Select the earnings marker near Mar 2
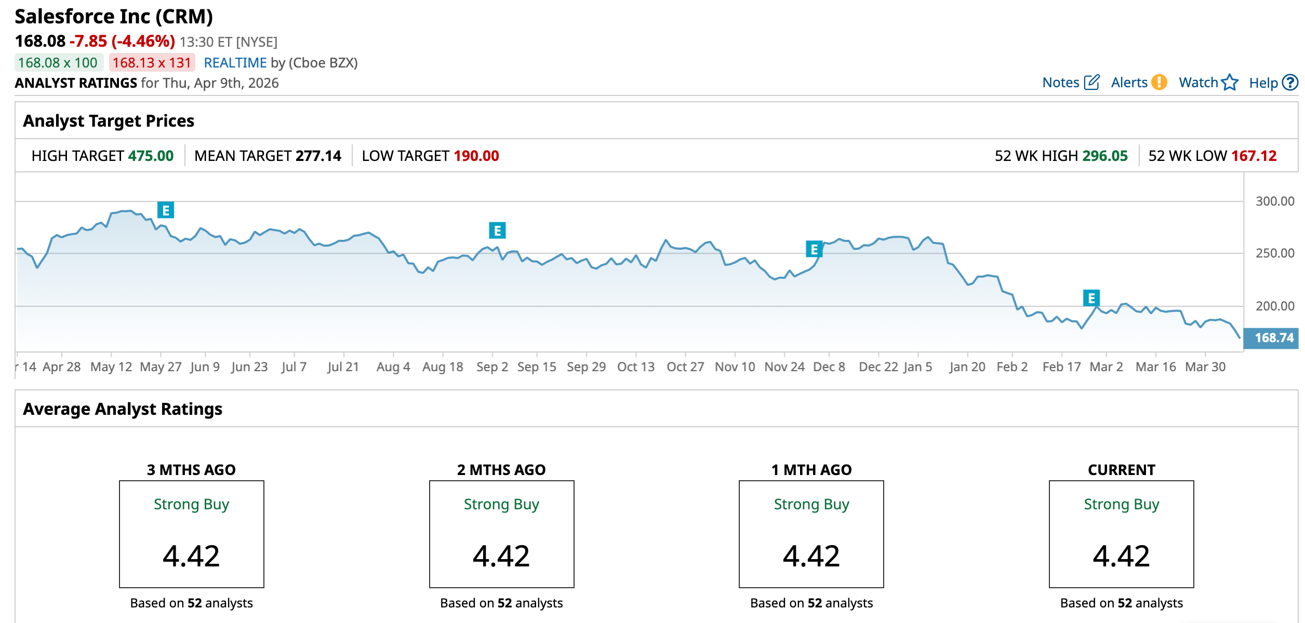This screenshot has width=1305, height=623. click(1091, 298)
